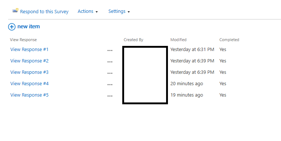Open View Response #4
This screenshot has width=281, height=141.
click(x=29, y=83)
